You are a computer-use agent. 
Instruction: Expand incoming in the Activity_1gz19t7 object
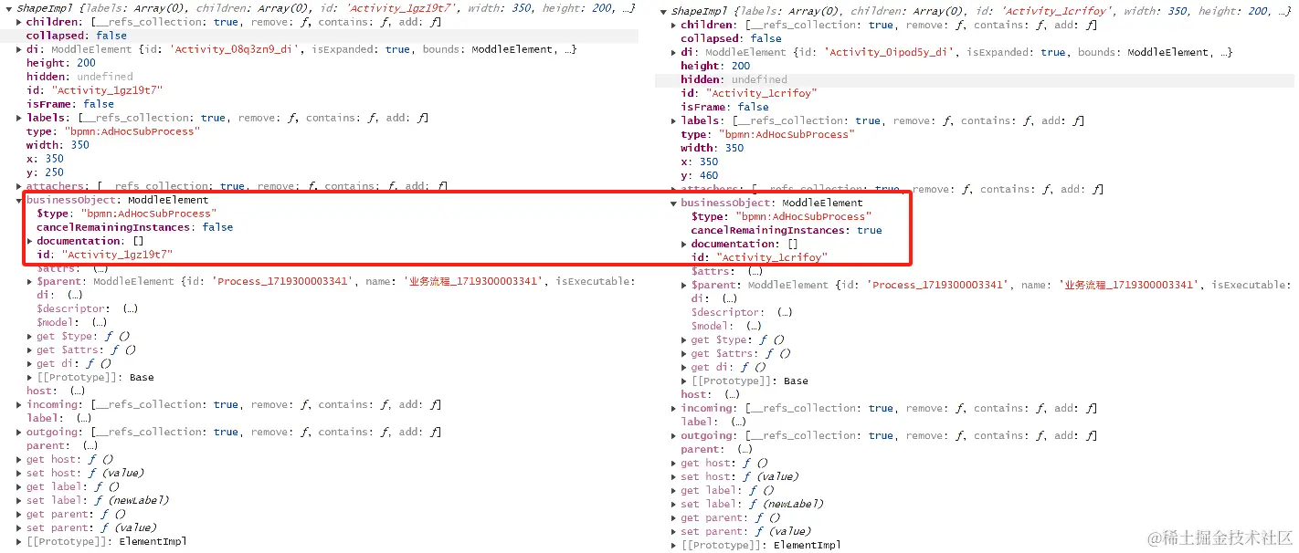pos(19,405)
